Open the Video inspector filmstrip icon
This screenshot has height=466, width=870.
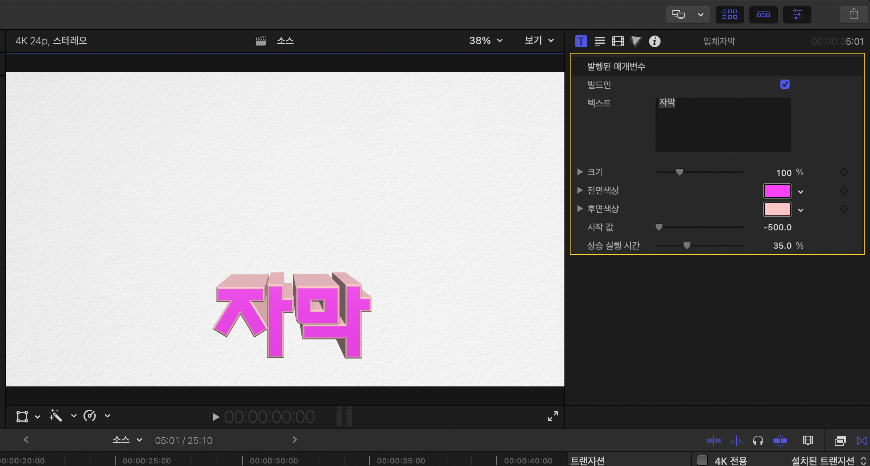pyautogui.click(x=618, y=41)
